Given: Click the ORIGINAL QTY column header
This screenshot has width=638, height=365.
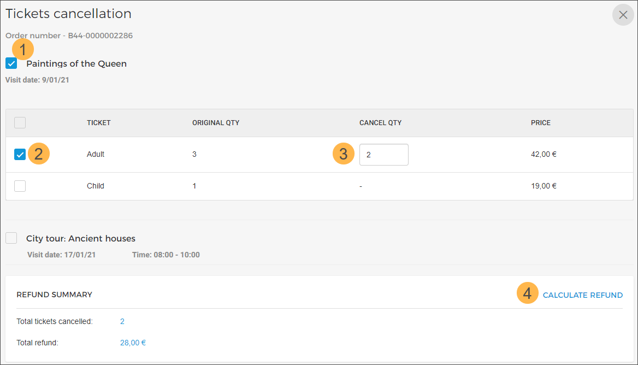Looking at the screenshot, I should tap(216, 123).
